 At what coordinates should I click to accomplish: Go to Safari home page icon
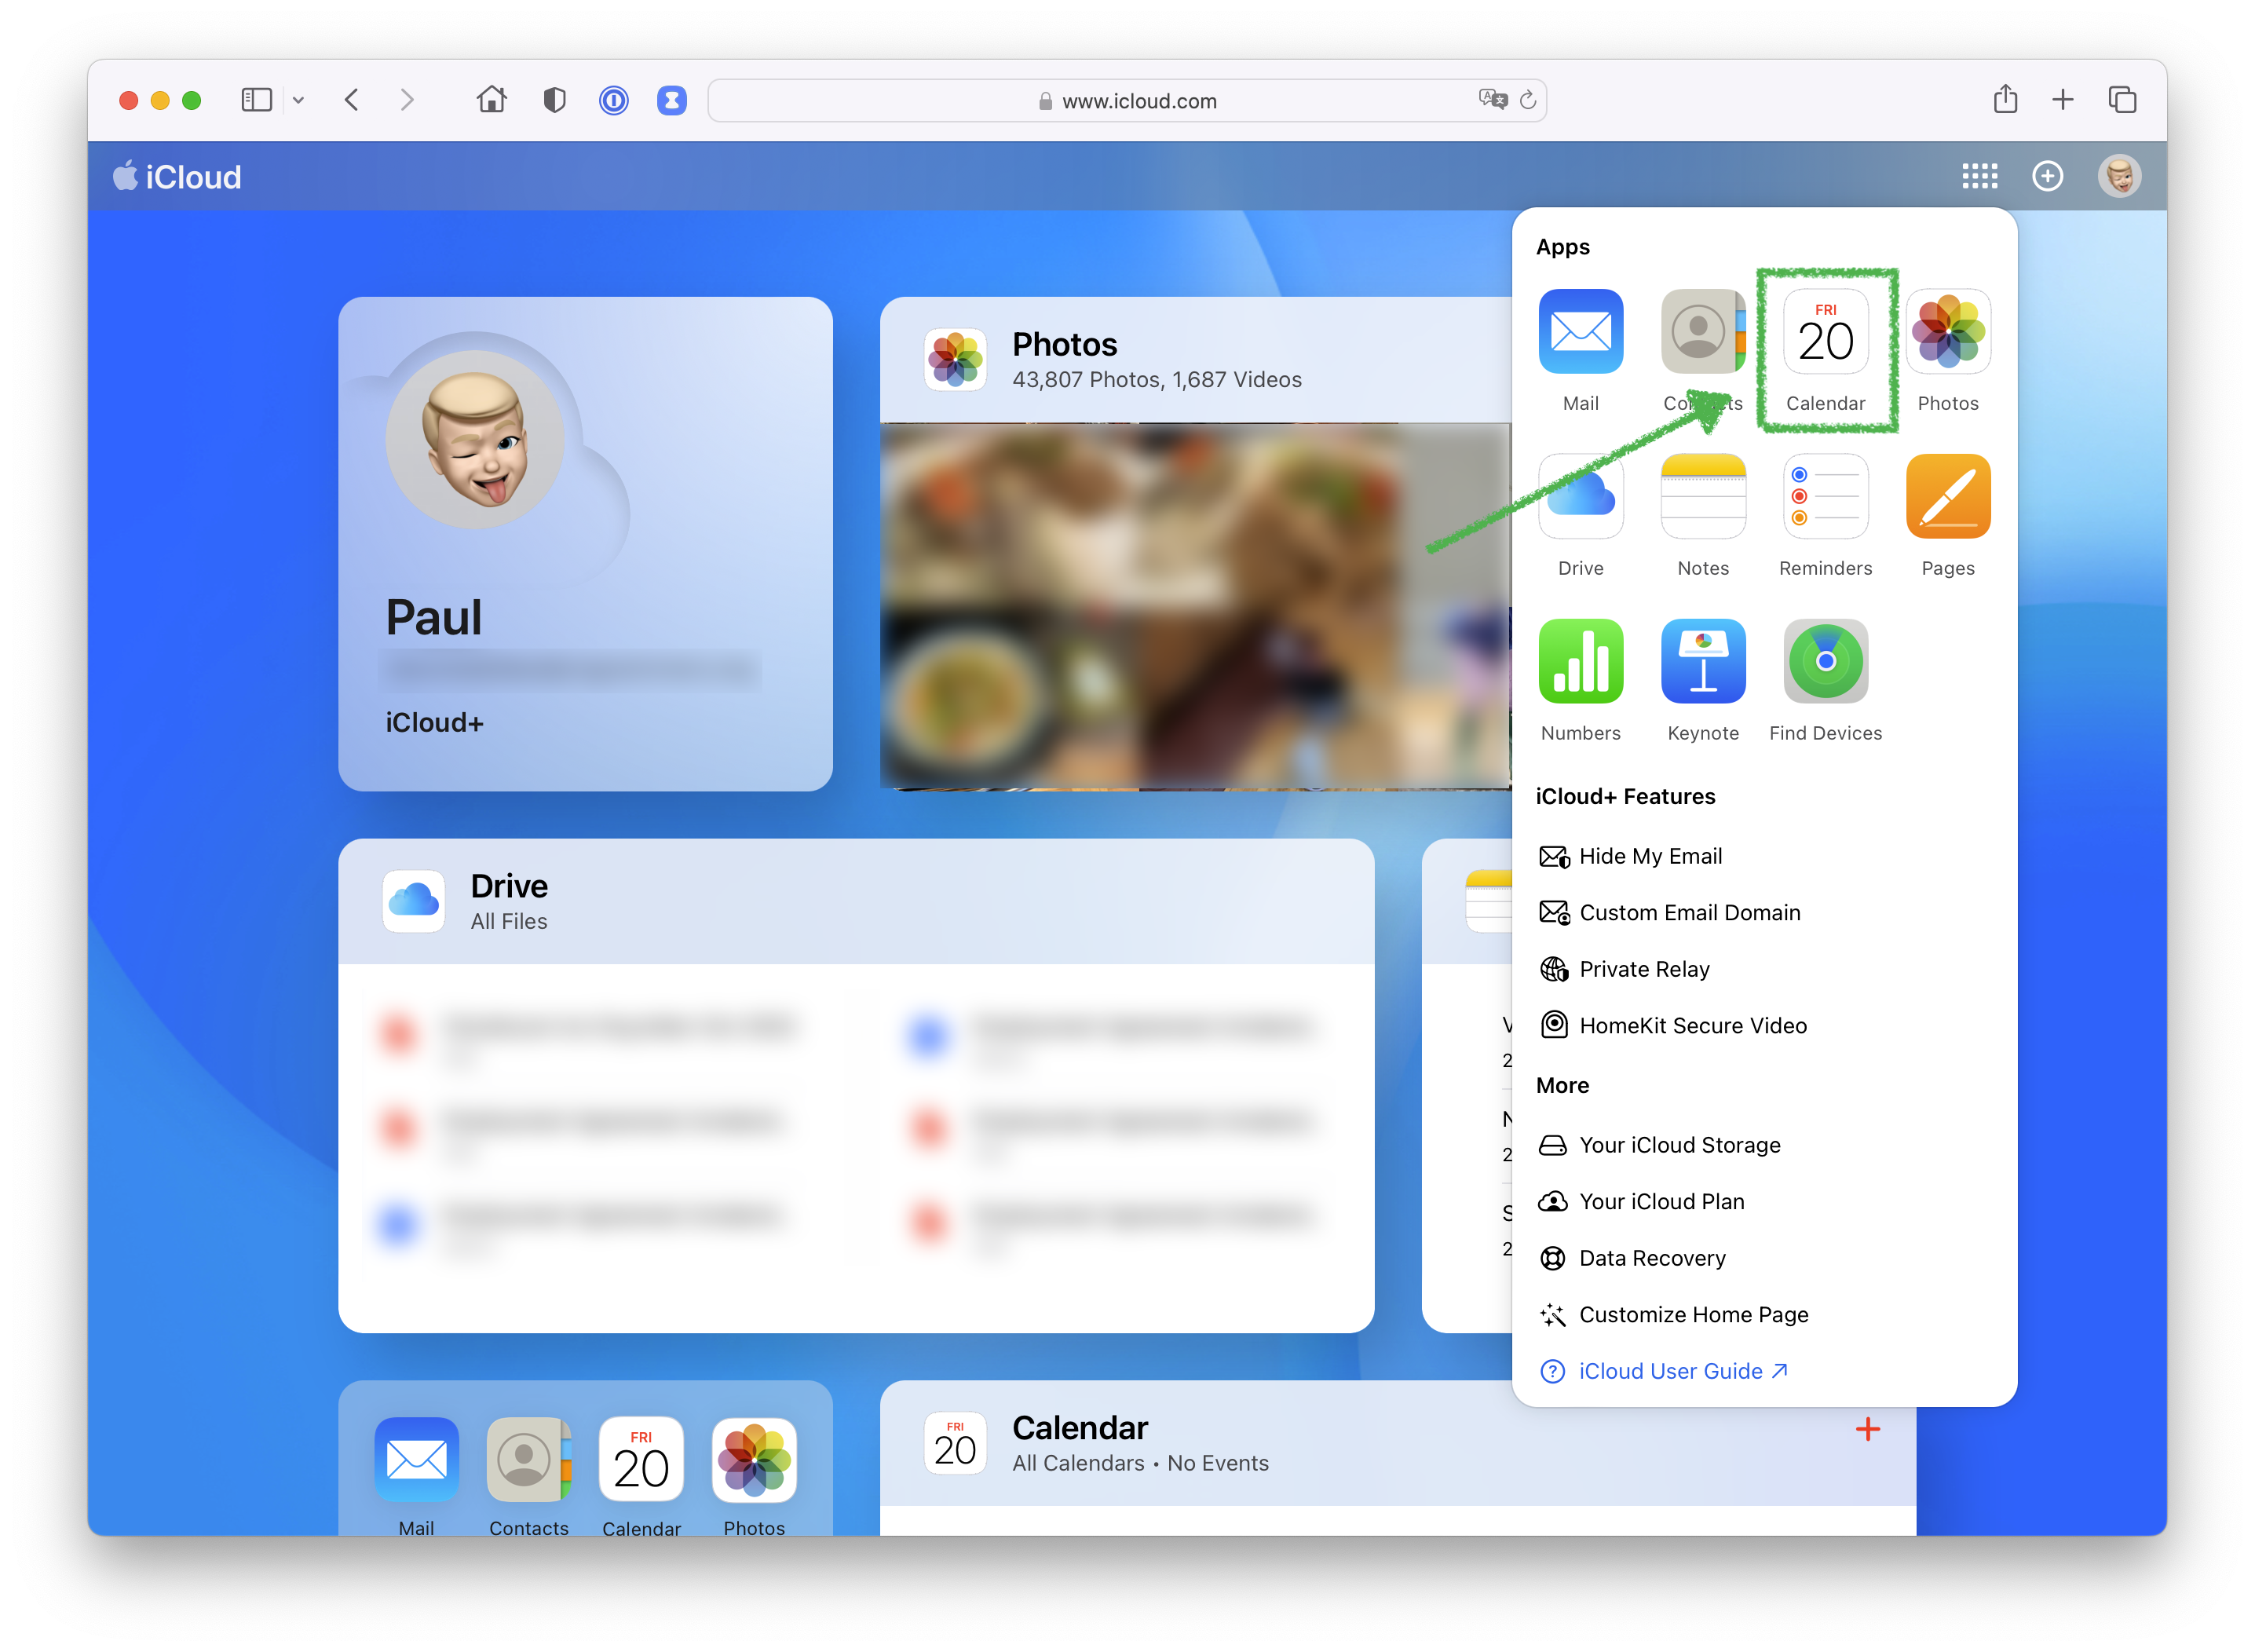491,99
